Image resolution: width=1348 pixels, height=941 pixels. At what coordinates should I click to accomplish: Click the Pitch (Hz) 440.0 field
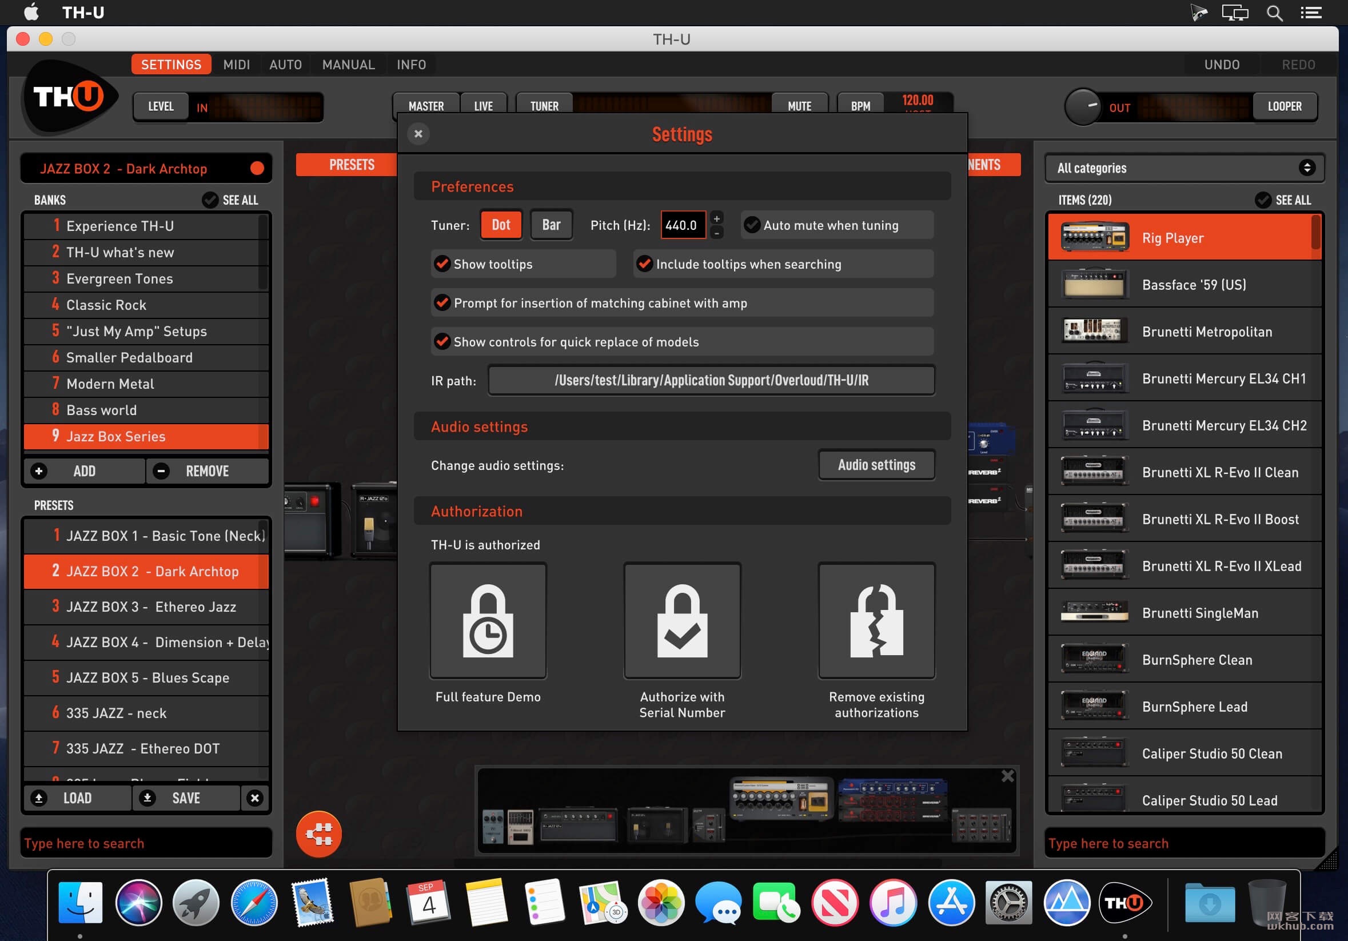click(683, 225)
